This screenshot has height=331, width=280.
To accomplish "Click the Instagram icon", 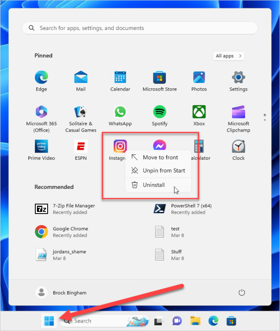I will point(120,146).
